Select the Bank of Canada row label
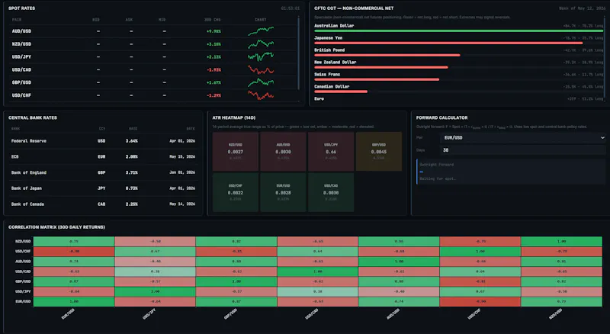610x334 pixels. pyautogui.click(x=27, y=204)
